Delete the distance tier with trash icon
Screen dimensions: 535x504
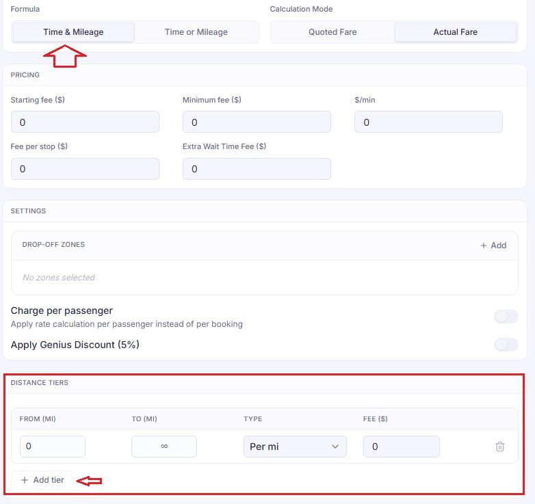pos(500,447)
